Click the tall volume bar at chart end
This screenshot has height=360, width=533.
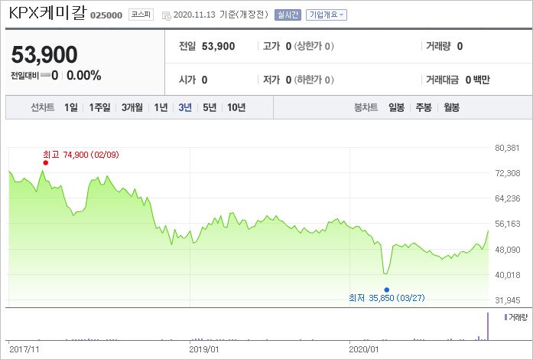point(488,326)
